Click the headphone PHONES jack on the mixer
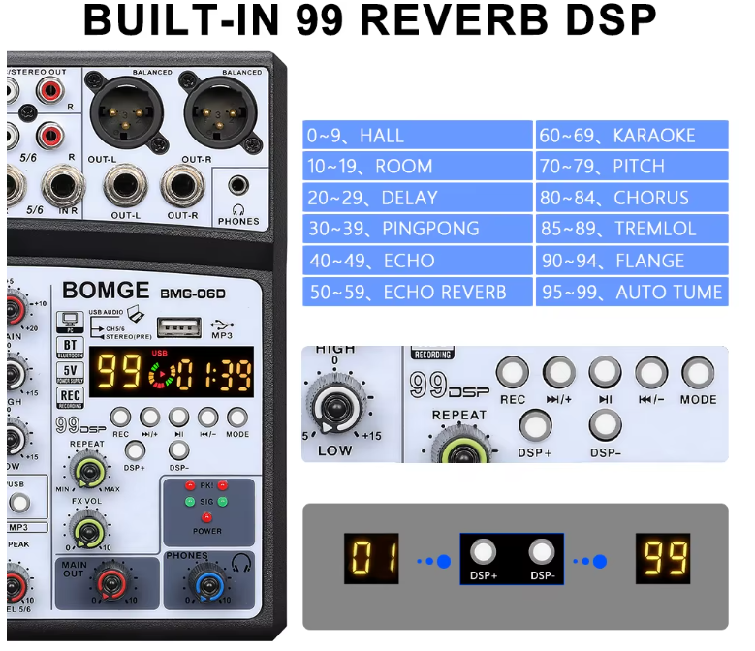The height and width of the screenshot is (651, 755). 238,187
